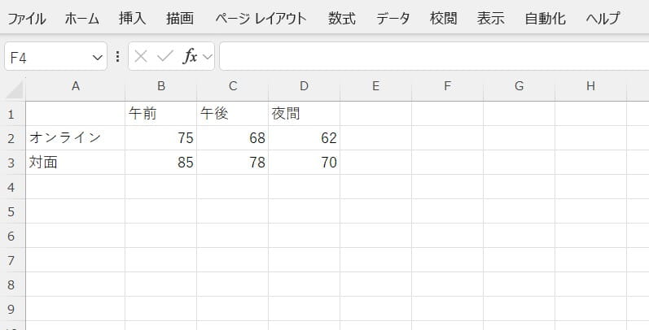Go to the データ ribbon tab
Screen dimensions: 649x330
[392, 18]
